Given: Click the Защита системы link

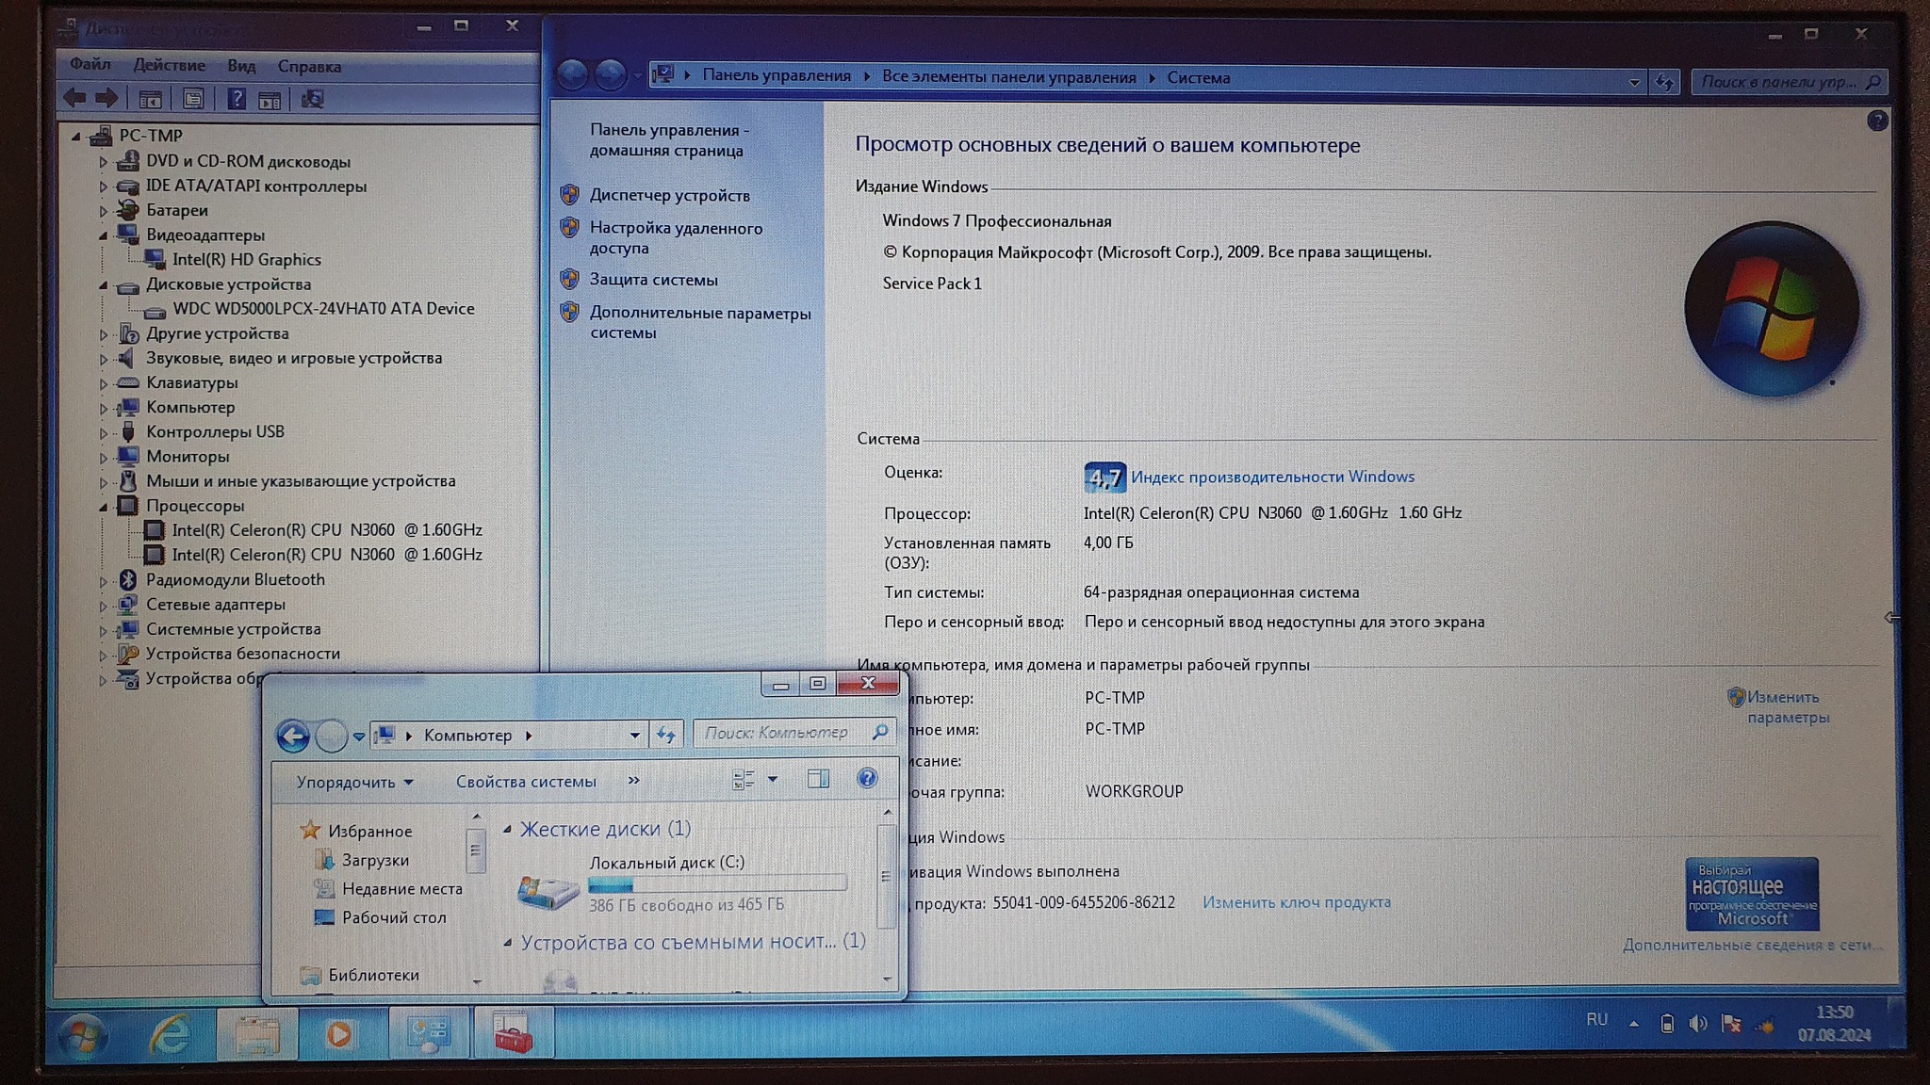Looking at the screenshot, I should tap(653, 280).
